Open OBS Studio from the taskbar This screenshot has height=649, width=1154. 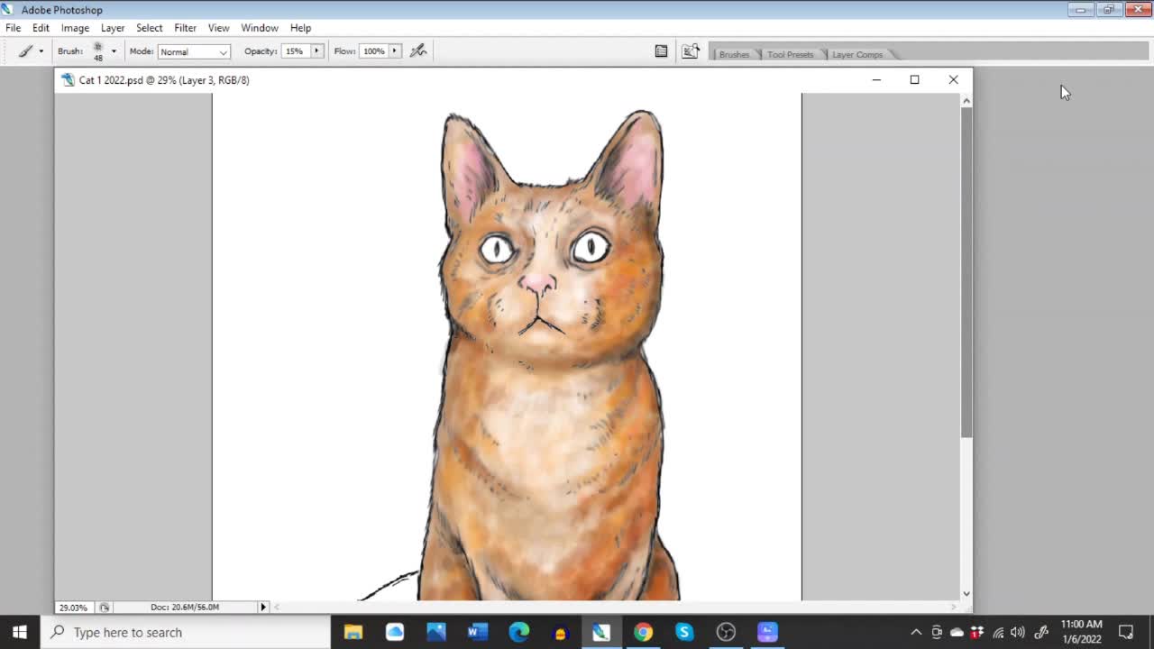(726, 632)
